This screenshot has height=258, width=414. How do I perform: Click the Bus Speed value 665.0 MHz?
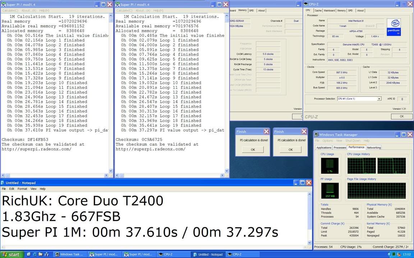pyautogui.click(x=342, y=88)
